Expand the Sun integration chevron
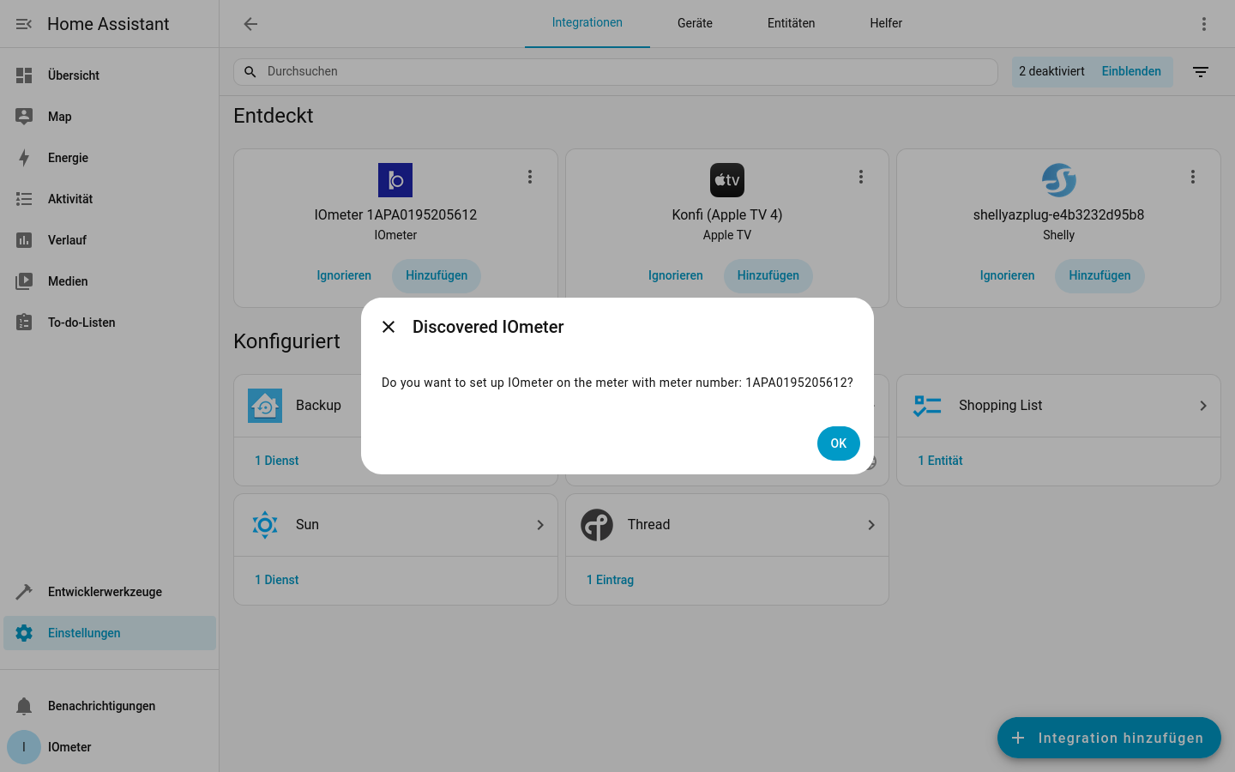1235x772 pixels. click(540, 525)
